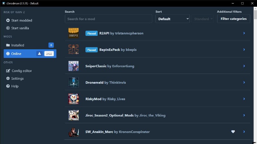Click the Dronemeld mod thumbnail
Screen dimensions: 257x144
tap(74, 82)
